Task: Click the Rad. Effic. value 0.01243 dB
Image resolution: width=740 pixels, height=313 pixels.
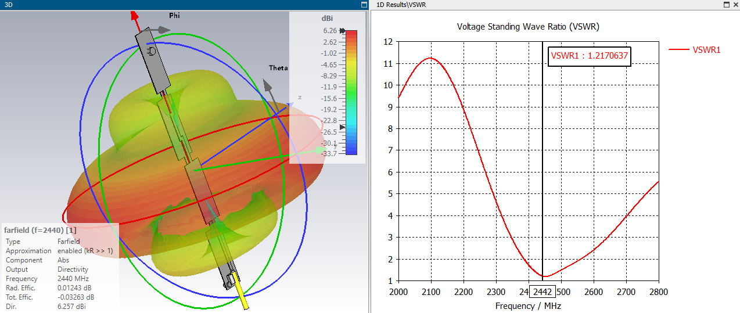Action: pyautogui.click(x=76, y=288)
